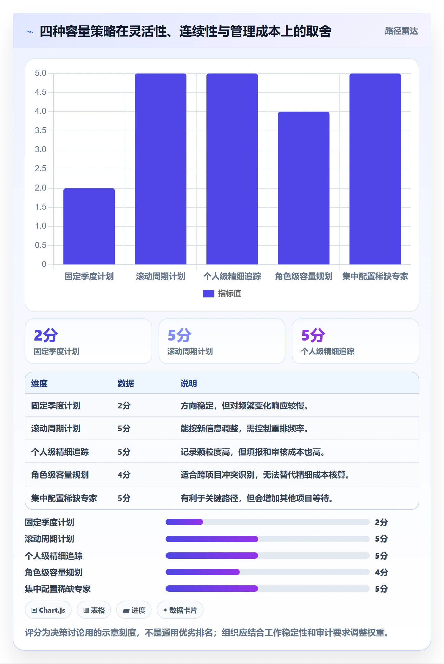The width and height of the screenshot is (444, 664).
Task: Click the 4分 value beside the progress bars
Action: [381, 572]
